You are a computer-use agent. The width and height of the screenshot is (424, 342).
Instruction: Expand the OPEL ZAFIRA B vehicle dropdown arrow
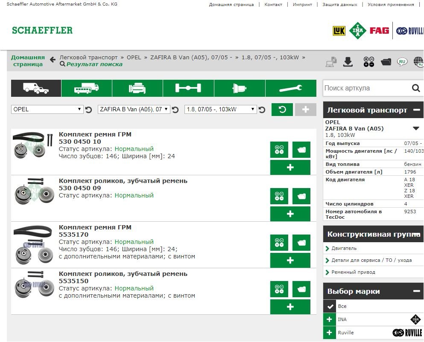click(416, 128)
